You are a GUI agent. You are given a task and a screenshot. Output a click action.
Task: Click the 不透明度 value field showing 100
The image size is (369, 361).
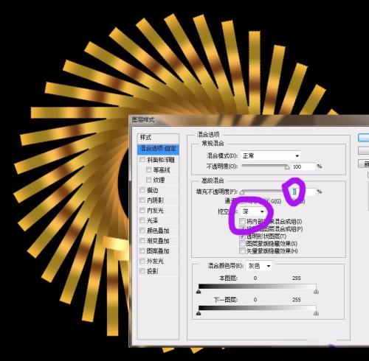coord(303,167)
